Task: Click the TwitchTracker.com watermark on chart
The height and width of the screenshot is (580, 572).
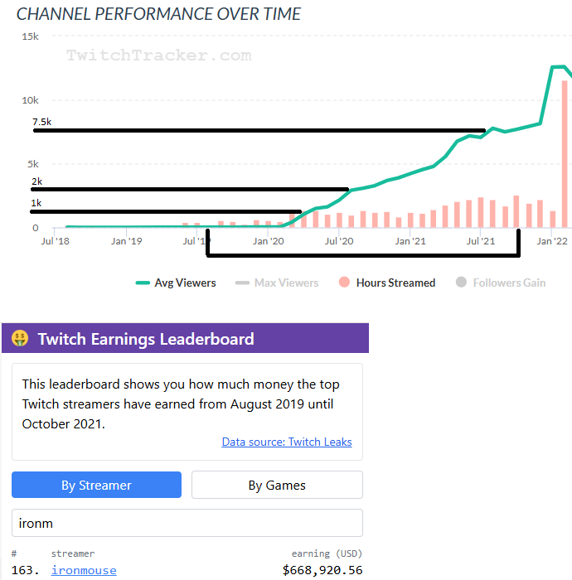Action: click(158, 56)
